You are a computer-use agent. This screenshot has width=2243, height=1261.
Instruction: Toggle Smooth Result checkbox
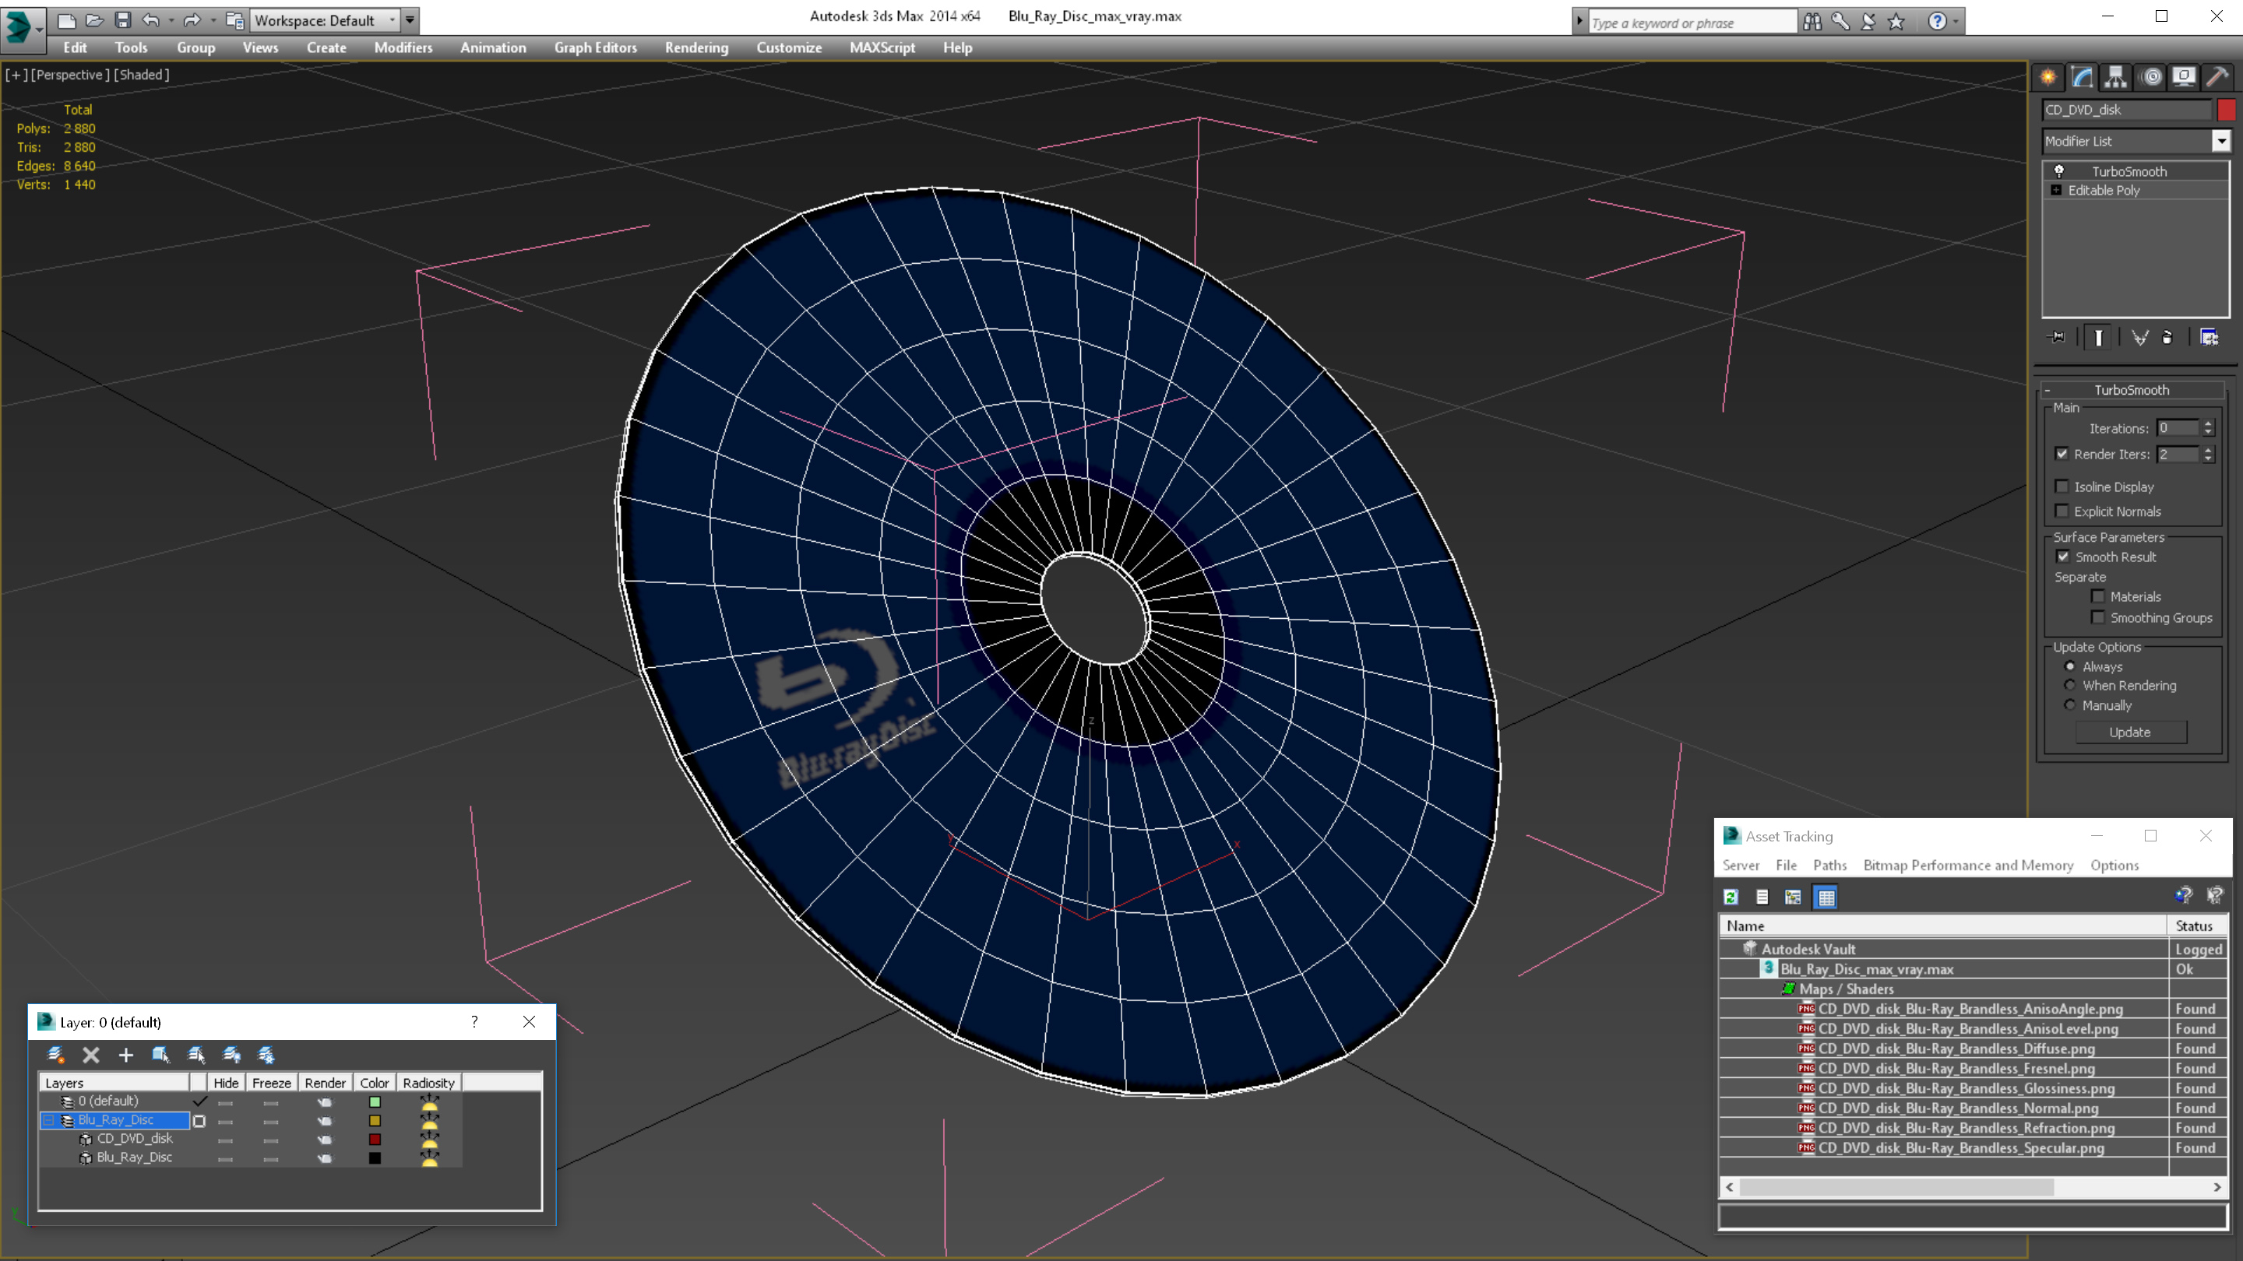coord(2063,556)
